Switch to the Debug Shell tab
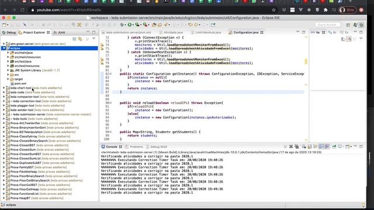 tap(157, 146)
